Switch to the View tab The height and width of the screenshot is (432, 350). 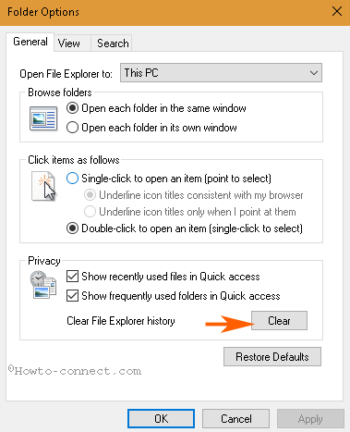click(69, 43)
